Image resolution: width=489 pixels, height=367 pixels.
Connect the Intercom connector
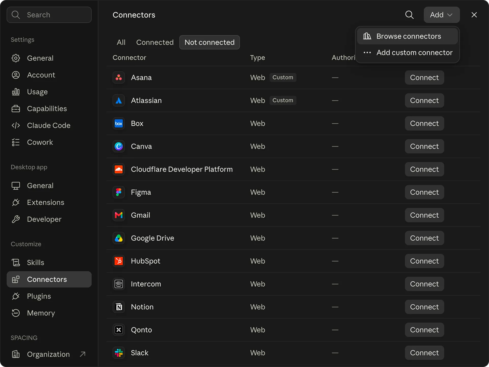[x=424, y=284]
